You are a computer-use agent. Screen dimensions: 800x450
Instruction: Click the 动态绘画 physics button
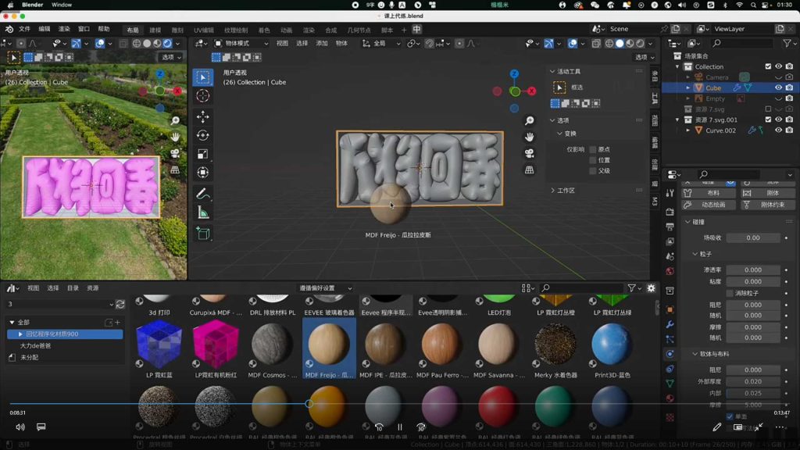(709, 205)
